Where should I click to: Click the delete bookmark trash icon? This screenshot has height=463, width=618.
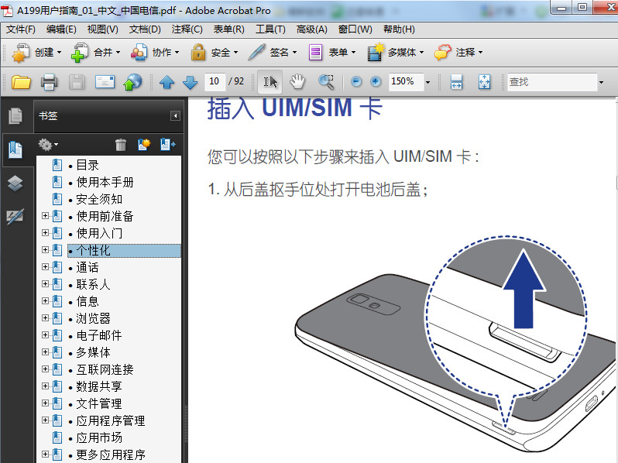[121, 145]
